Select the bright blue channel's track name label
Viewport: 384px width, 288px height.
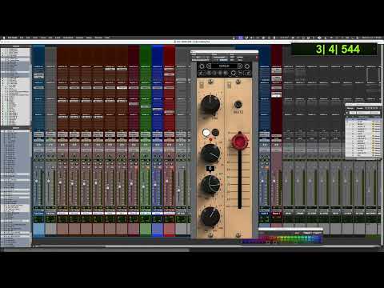point(158,214)
